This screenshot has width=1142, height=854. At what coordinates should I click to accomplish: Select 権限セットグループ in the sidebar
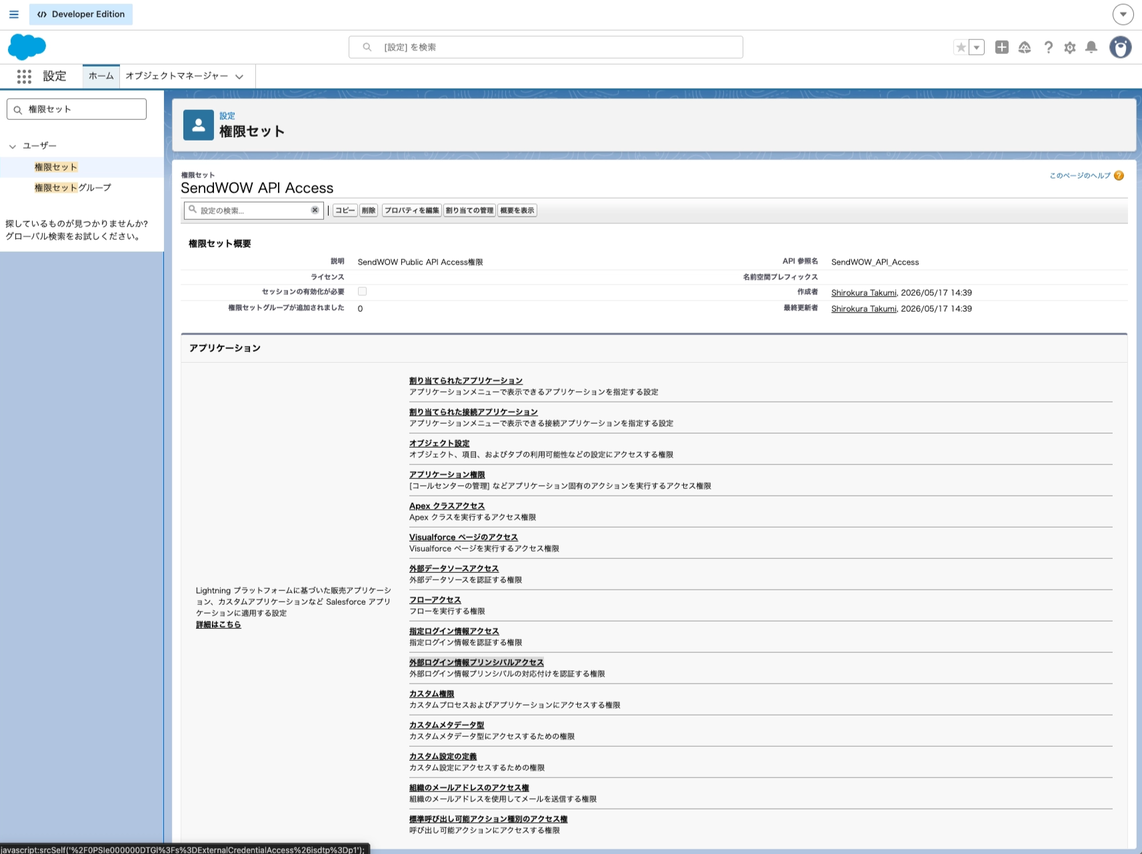(x=73, y=188)
